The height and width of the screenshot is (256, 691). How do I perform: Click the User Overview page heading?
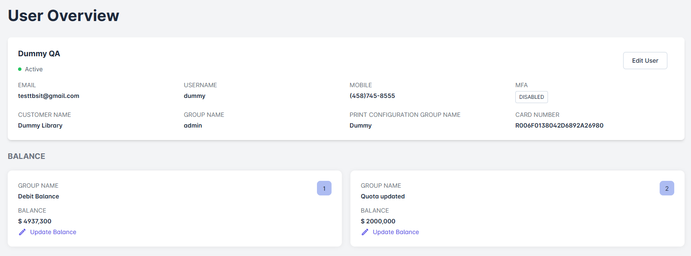pos(64,15)
